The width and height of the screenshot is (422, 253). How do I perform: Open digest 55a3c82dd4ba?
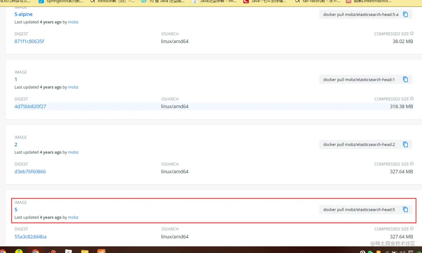coord(30,237)
